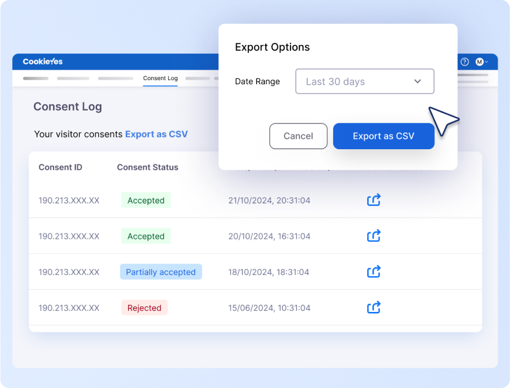
Task: Select the Rejected status badge
Action: pos(145,307)
